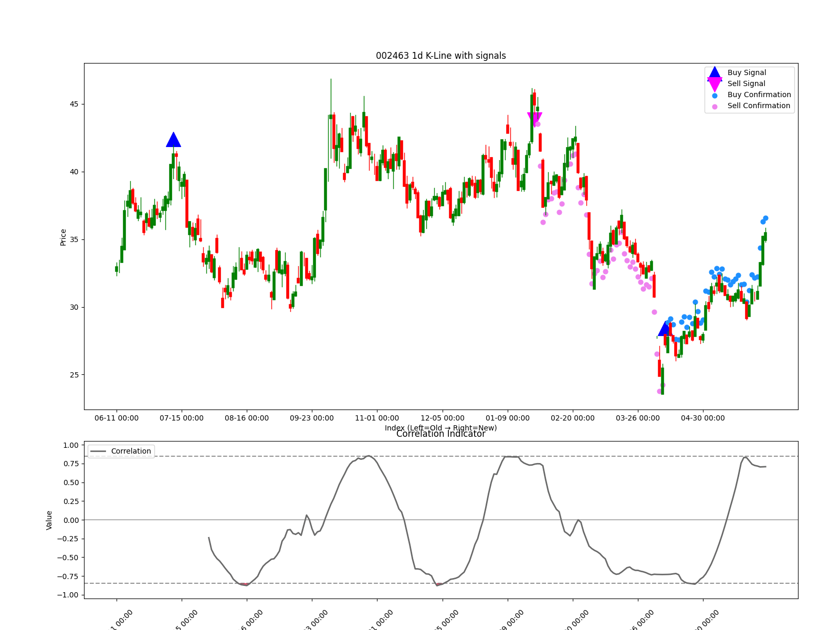This screenshot has width=840, height=630.
Task: Click the '09-23 00:00' date tick label
Action: (x=312, y=418)
